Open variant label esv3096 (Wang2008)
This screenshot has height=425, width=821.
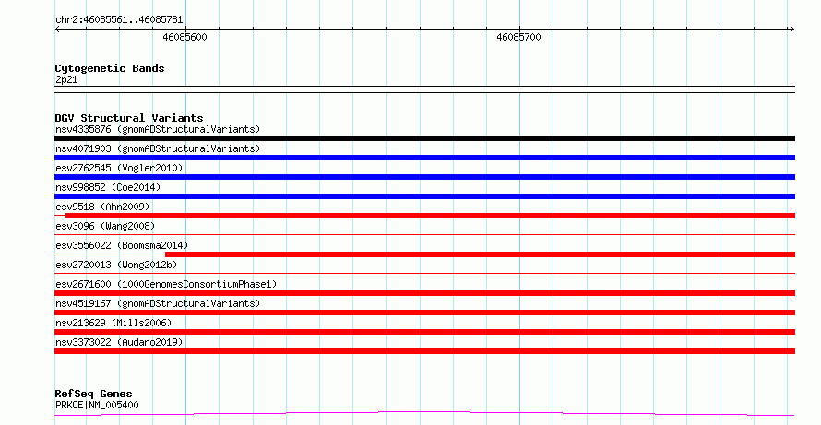pyautogui.click(x=105, y=226)
